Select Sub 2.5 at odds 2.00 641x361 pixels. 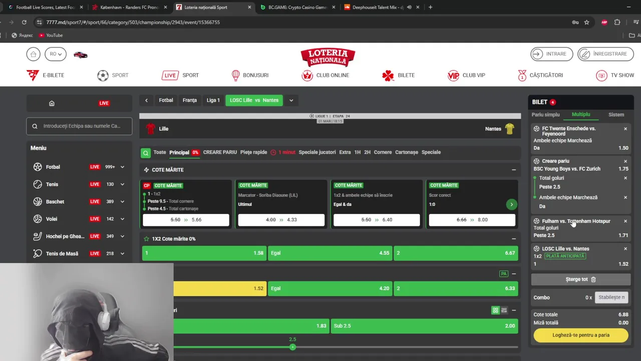coord(424,326)
